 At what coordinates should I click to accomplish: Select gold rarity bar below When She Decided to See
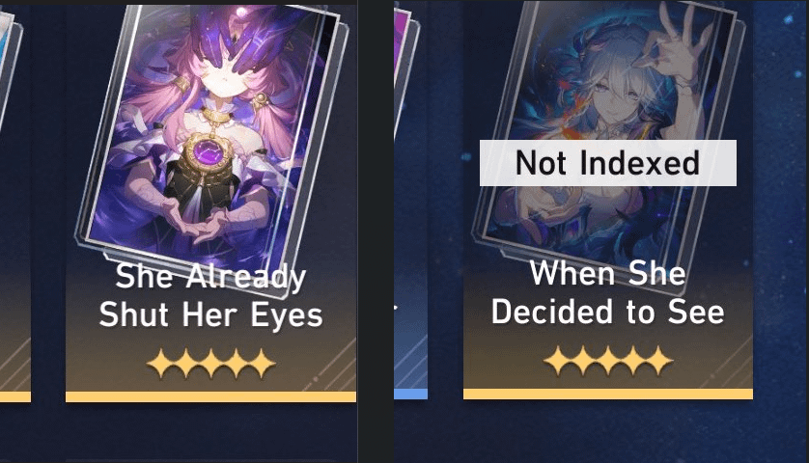click(x=608, y=394)
